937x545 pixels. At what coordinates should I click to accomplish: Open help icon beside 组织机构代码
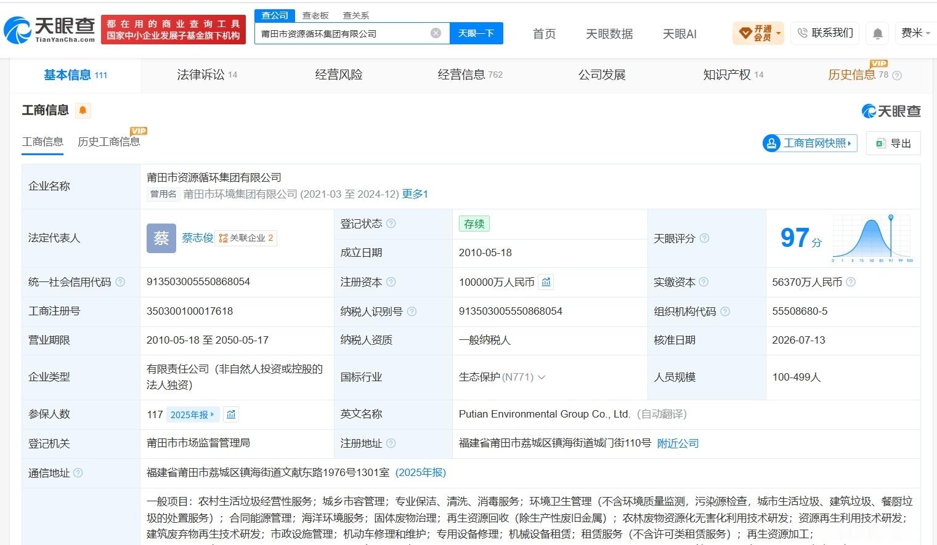pos(725,312)
